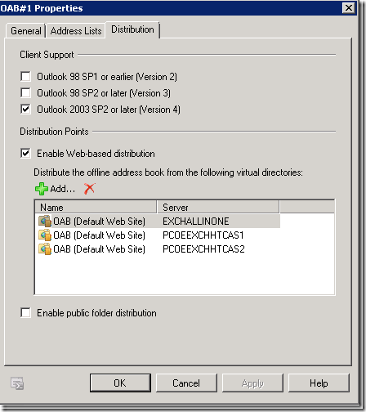Screen dimensions: 366x412
Task: Select the PCOEEXCHHTCAS1 OAB directory icon
Action: (45, 235)
